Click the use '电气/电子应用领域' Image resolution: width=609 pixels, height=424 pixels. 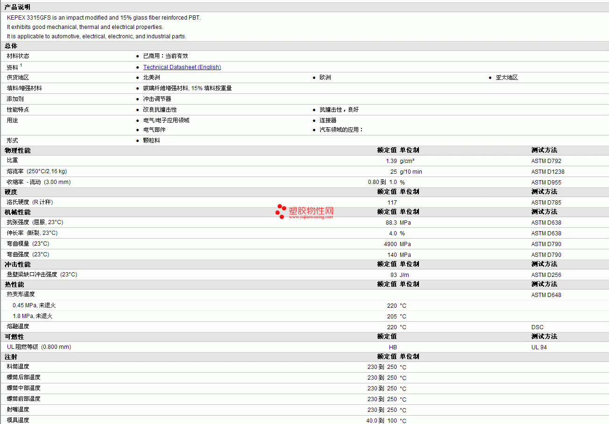166,120
